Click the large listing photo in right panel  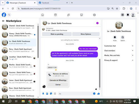119,25
